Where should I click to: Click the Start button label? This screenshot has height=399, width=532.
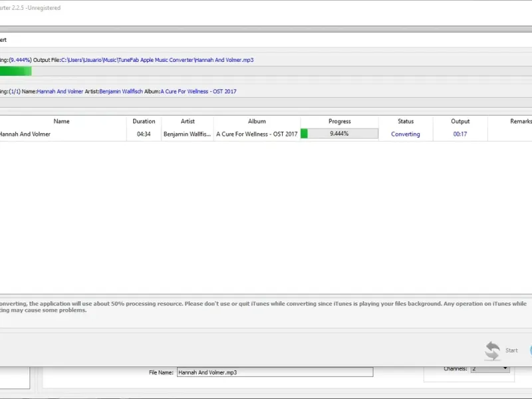tap(511, 350)
